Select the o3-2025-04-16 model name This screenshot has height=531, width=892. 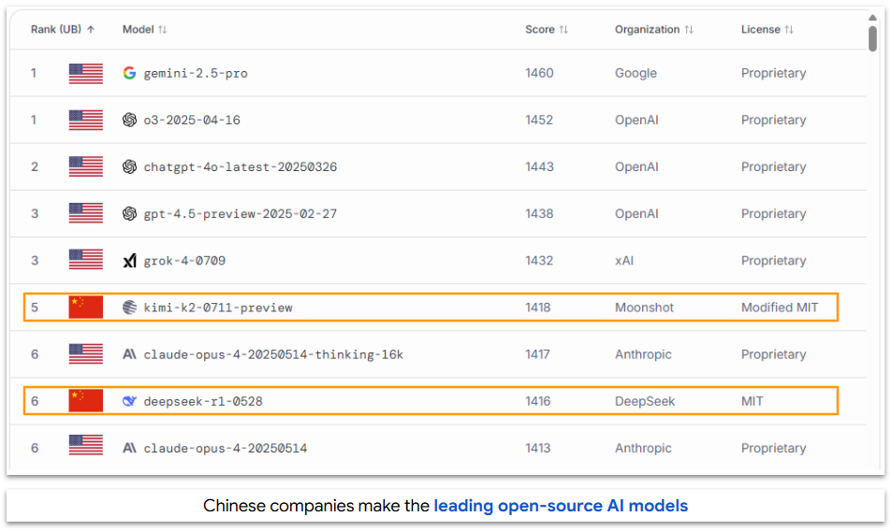[x=192, y=121]
